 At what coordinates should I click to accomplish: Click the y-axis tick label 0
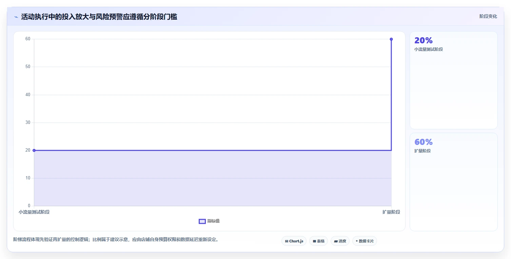click(x=29, y=206)
